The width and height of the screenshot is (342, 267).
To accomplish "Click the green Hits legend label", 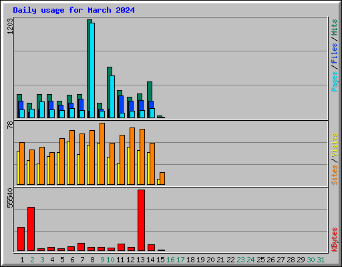I will (x=334, y=27).
